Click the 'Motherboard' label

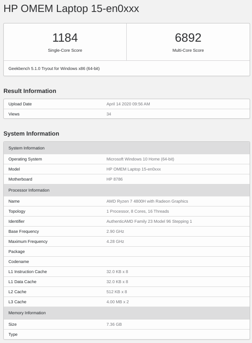pyautogui.click(x=20, y=179)
